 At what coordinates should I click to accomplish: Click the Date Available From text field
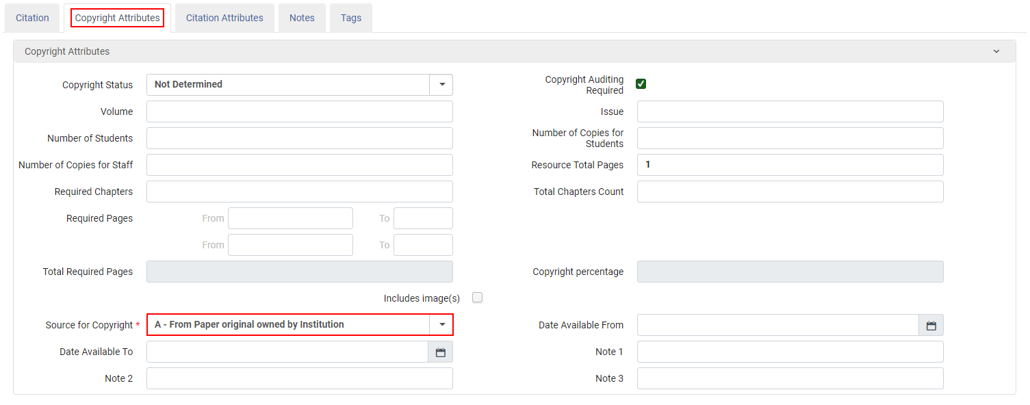click(x=778, y=326)
